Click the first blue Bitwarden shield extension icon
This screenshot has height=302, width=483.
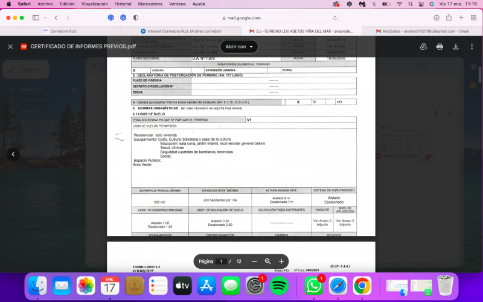[111, 18]
